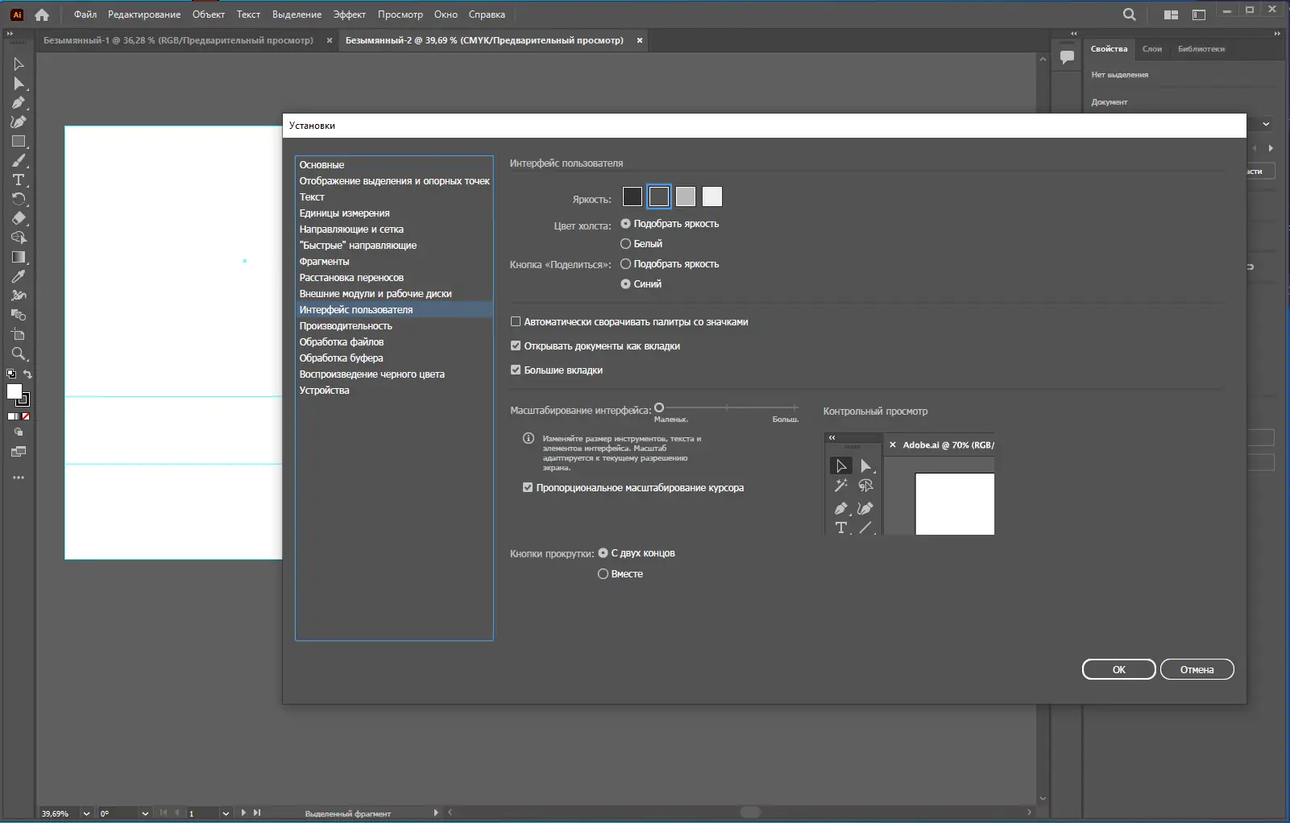This screenshot has height=823, width=1290.
Task: Select canvas color "Подобрать яркость" radio
Action: coord(625,224)
